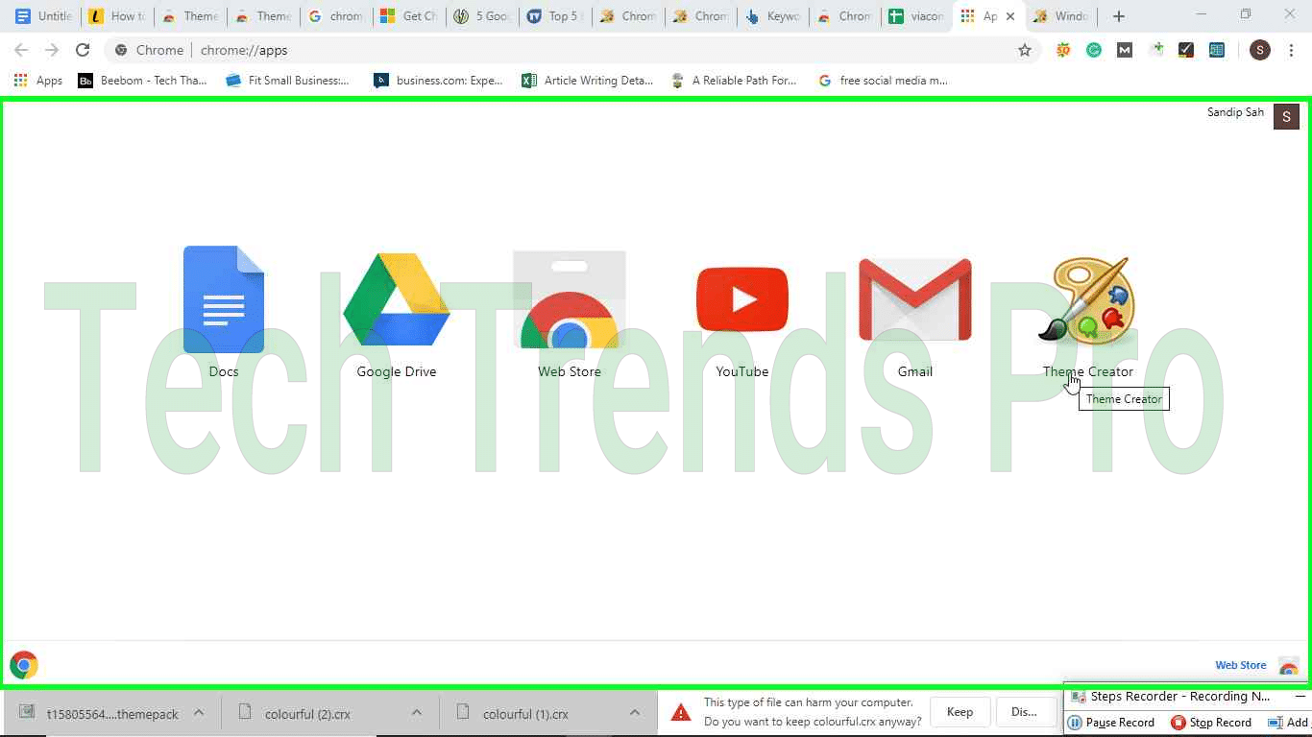This screenshot has width=1312, height=737.
Task: Open the black checkmark extension icon
Action: [x=1186, y=50]
